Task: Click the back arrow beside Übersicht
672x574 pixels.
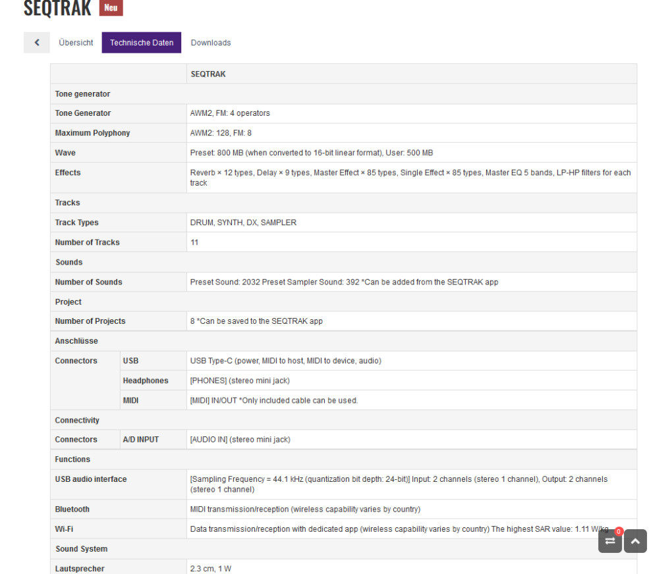Action: tap(37, 42)
